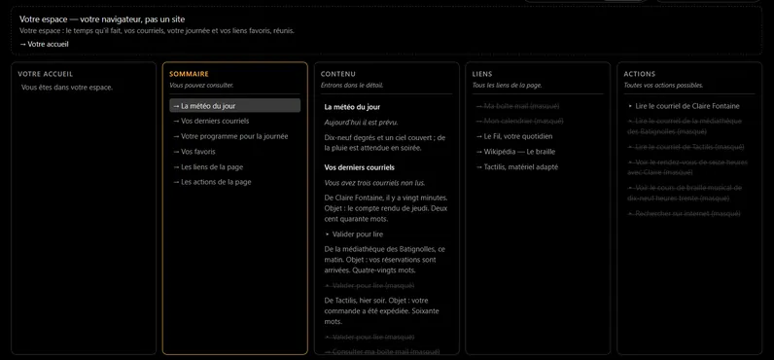Click the 'La météo du jour' heading in Contenu
This screenshot has width=774, height=360.
(352, 107)
